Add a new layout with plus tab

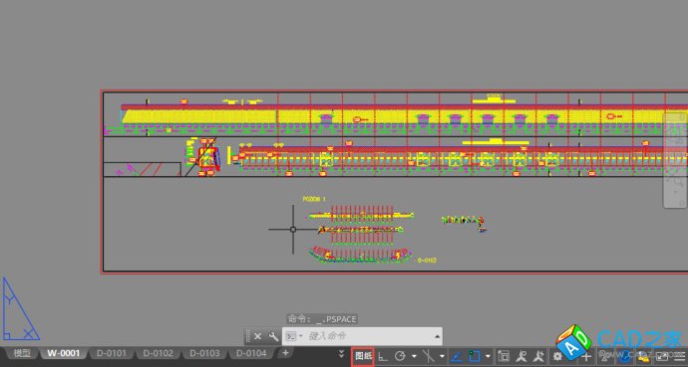coord(285,352)
